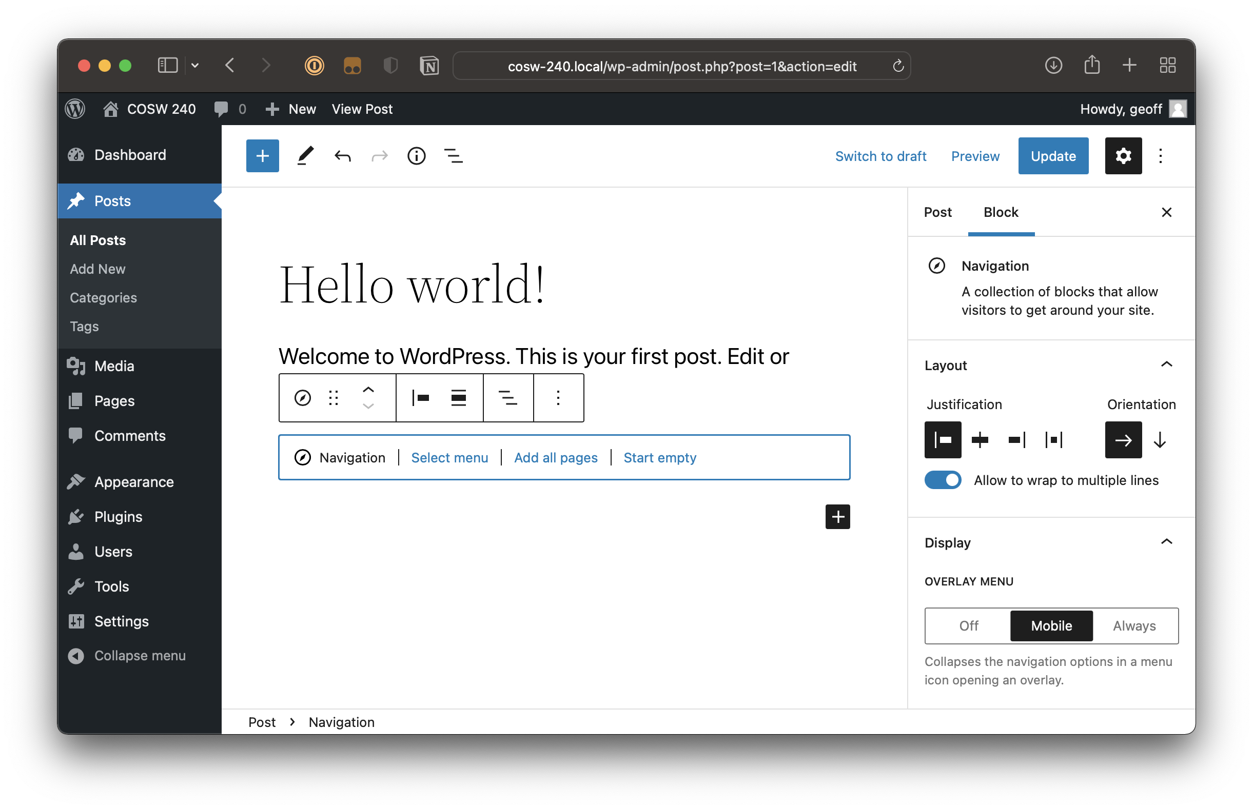Change block alignment in block toolbar
The image size is (1253, 810).
point(459,398)
